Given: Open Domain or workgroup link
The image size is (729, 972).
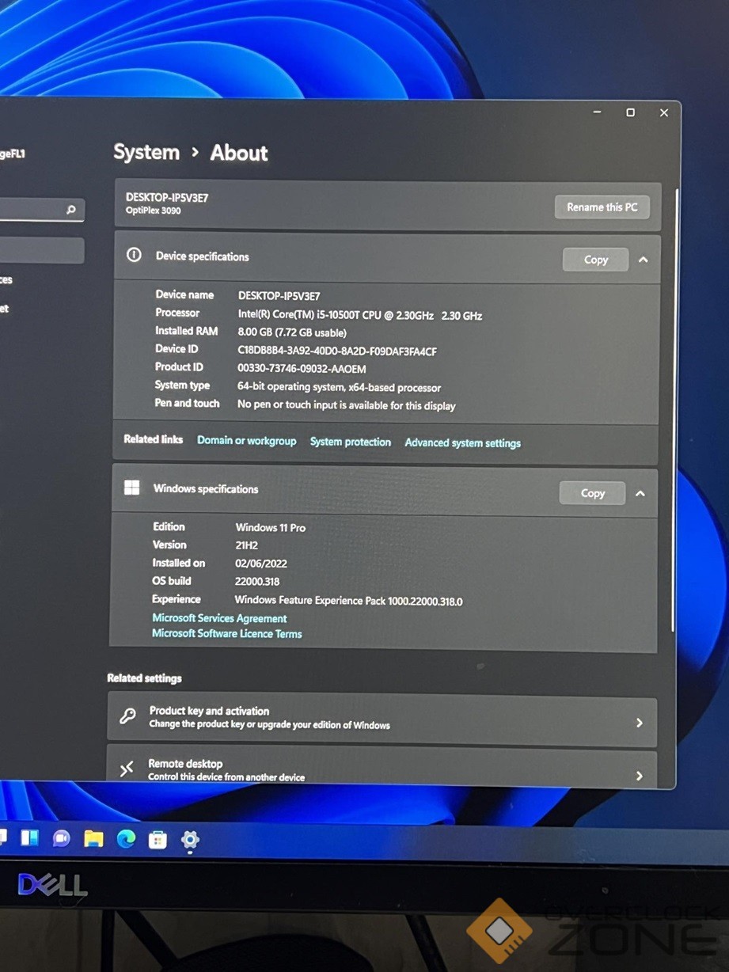Looking at the screenshot, I should coord(246,441).
